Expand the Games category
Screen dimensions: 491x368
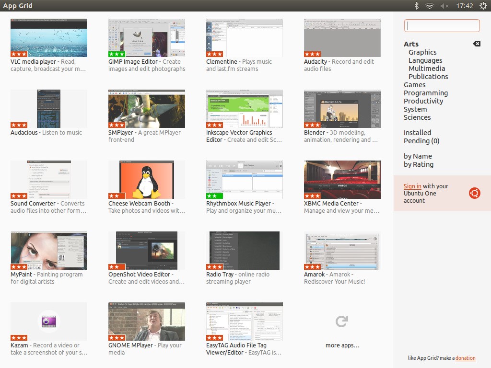click(x=414, y=85)
